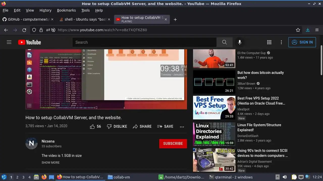Start voice search with the microphone icon
This screenshot has height=181, width=323.
(240, 42)
